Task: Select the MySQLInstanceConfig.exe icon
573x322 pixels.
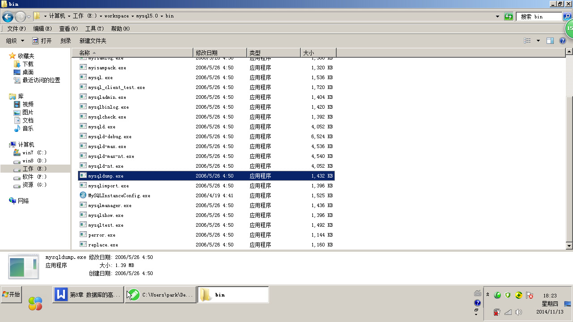Action: [x=83, y=195]
